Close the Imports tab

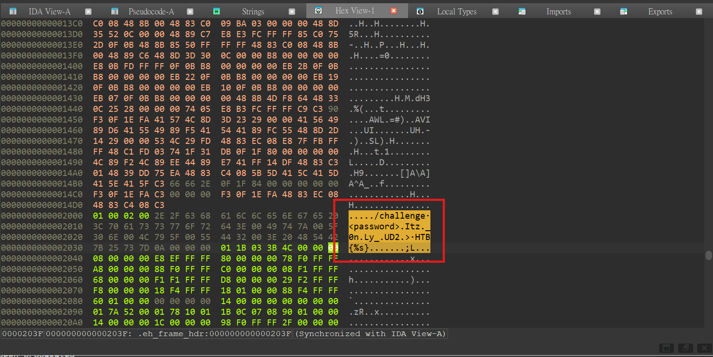click(x=597, y=12)
